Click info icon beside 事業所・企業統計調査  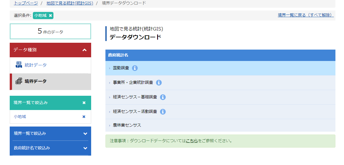click(159, 83)
